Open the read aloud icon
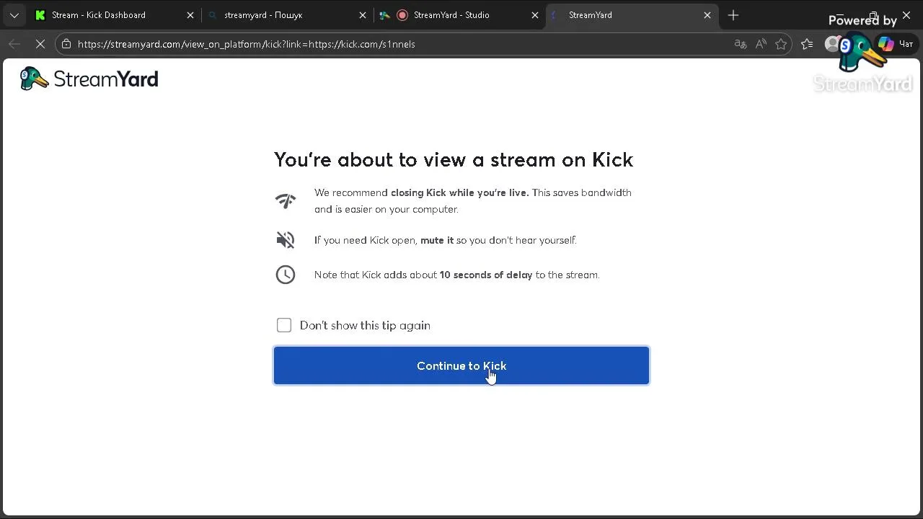Image resolution: width=923 pixels, height=519 pixels. click(x=761, y=44)
